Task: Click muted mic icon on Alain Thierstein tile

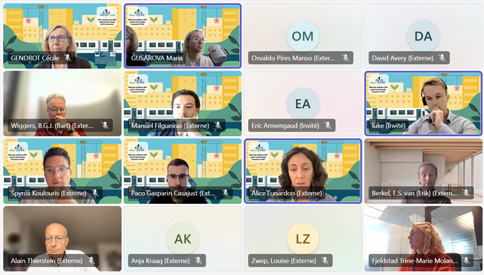Action: 91,260
